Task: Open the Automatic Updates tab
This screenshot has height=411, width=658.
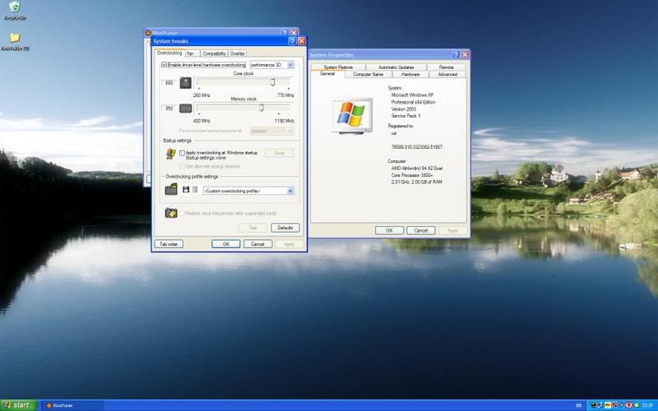Action: click(396, 67)
